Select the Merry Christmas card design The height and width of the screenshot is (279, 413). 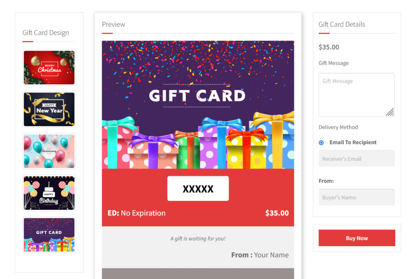(49, 67)
